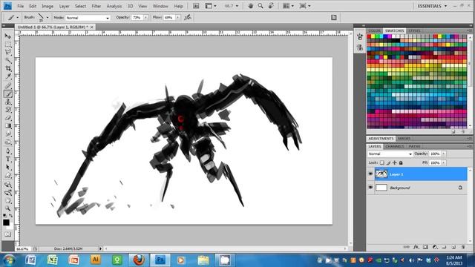This screenshot has height=267, width=475.
Task: Select the Pen tool
Action: [8, 151]
